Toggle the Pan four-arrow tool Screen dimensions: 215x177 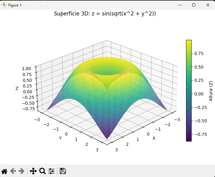pos(33,171)
